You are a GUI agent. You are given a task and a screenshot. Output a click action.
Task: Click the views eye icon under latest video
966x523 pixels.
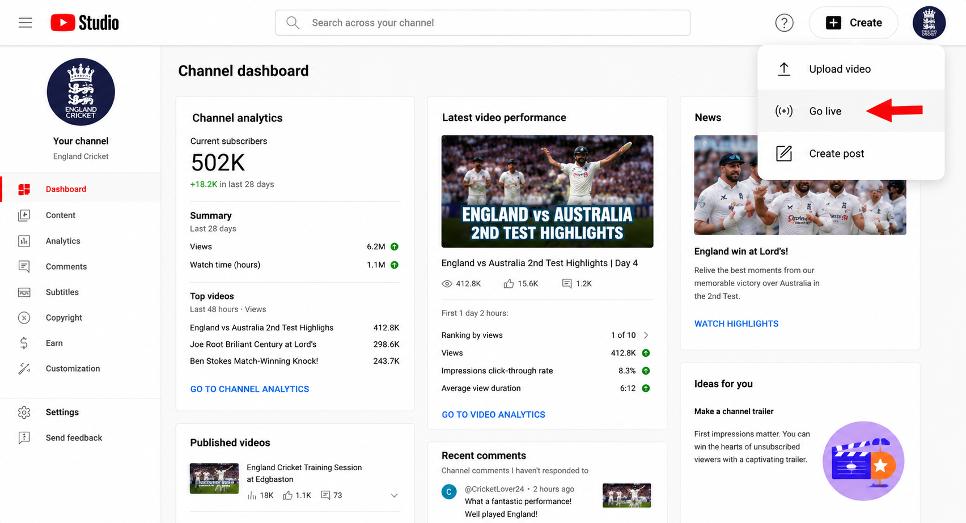[447, 283]
